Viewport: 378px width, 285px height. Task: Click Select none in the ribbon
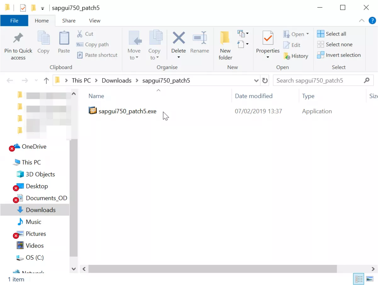335,44
